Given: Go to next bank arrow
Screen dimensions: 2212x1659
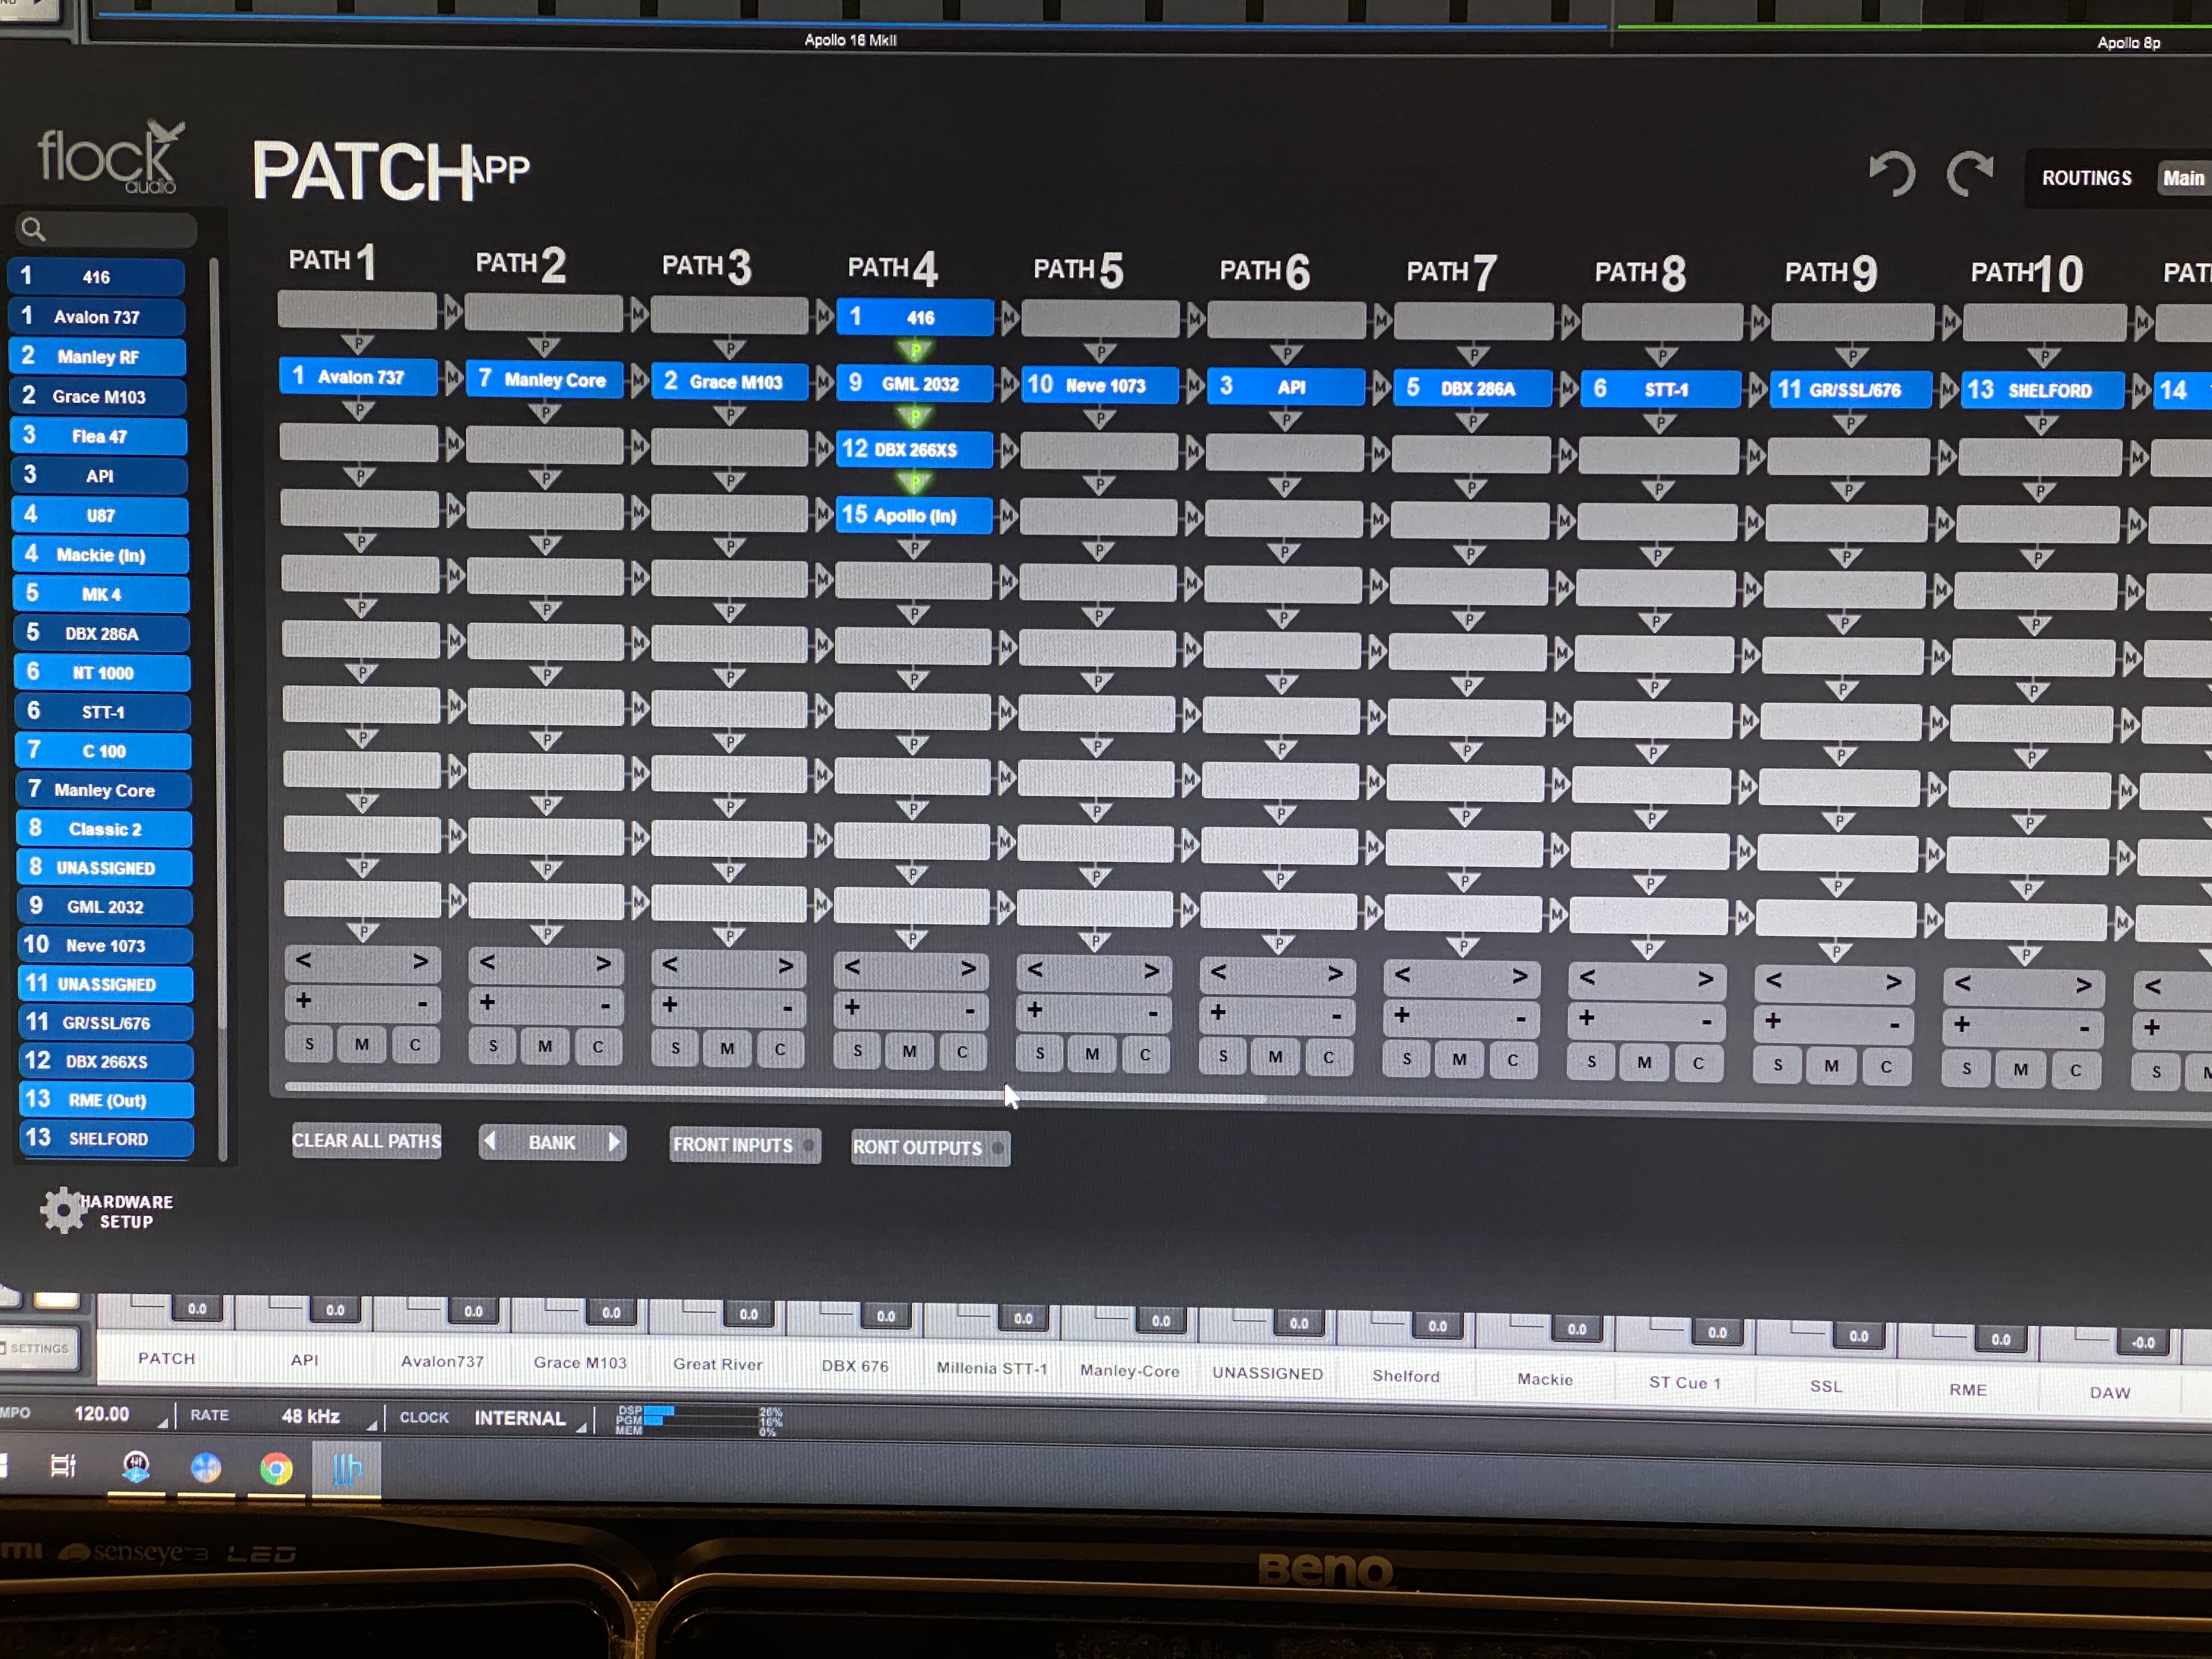Looking at the screenshot, I should (x=614, y=1142).
